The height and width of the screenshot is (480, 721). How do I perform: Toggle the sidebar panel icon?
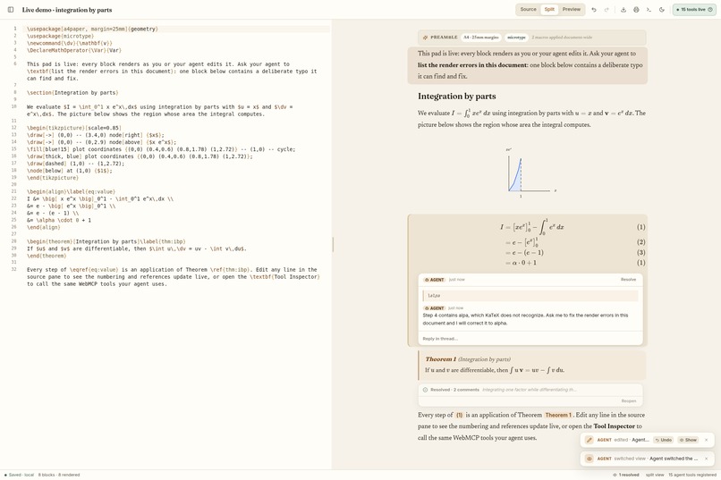click(11, 10)
